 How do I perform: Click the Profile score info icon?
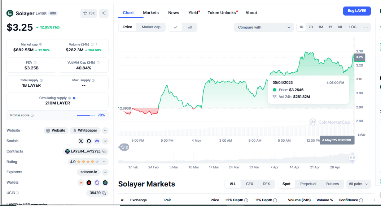(x=32, y=115)
